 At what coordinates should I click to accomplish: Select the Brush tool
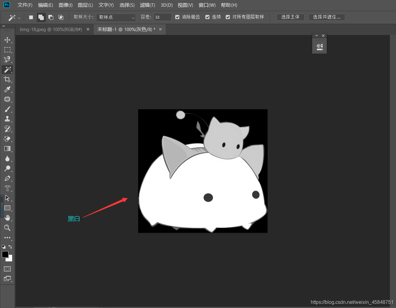tap(7, 109)
